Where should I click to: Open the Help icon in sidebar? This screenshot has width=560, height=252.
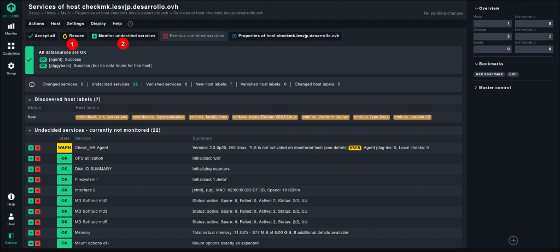click(x=11, y=199)
